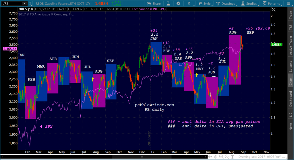Click the zoom out magnifier icon
The height and width of the screenshot is (160, 294).
(x=227, y=157)
